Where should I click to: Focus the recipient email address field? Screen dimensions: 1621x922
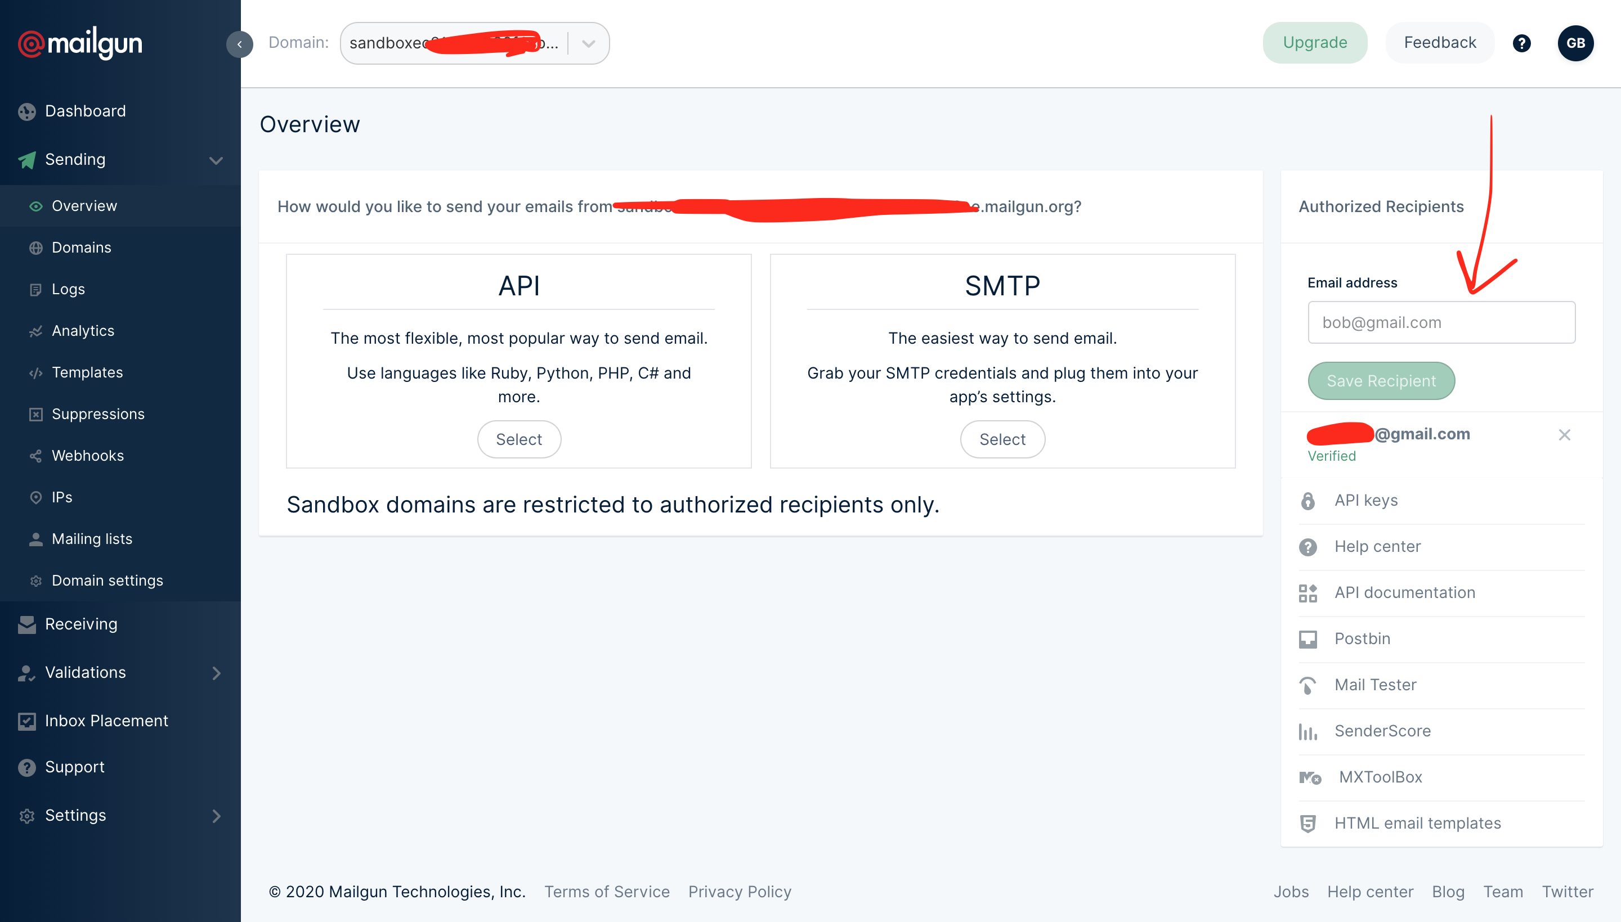[x=1440, y=322]
